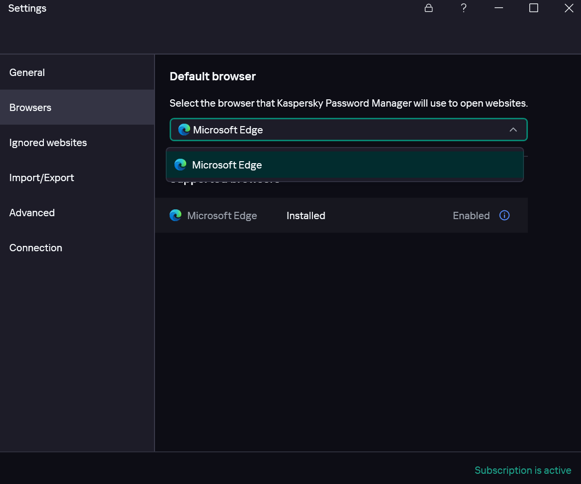581x484 pixels.
Task: Maximize the Settings window
Action: (534, 8)
